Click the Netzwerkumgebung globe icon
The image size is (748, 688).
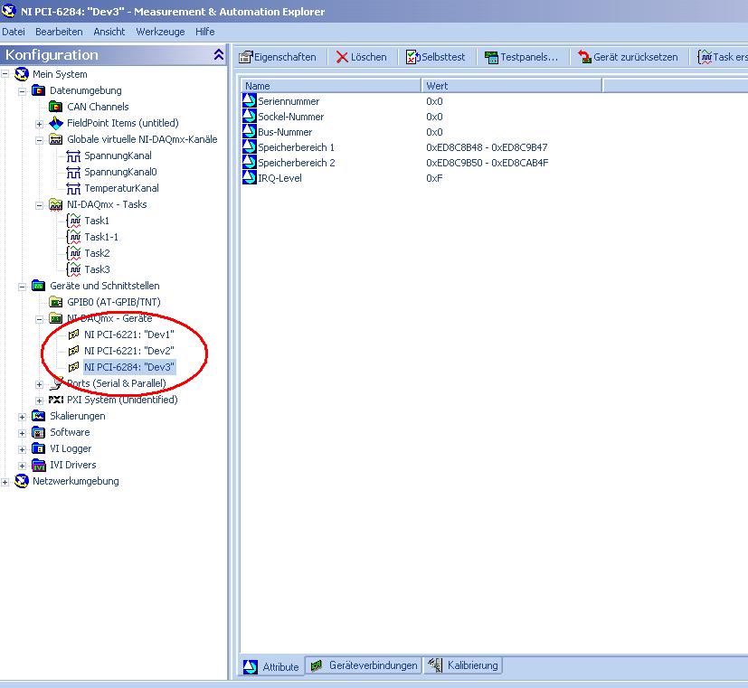tap(21, 481)
